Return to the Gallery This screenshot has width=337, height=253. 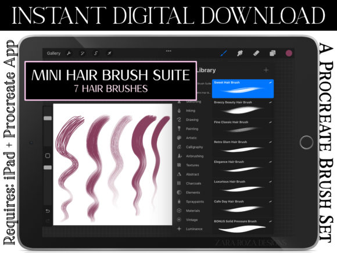[53, 53]
